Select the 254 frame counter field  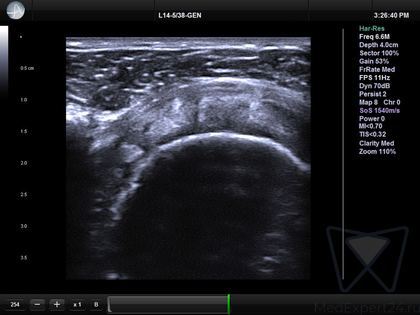tap(15, 304)
